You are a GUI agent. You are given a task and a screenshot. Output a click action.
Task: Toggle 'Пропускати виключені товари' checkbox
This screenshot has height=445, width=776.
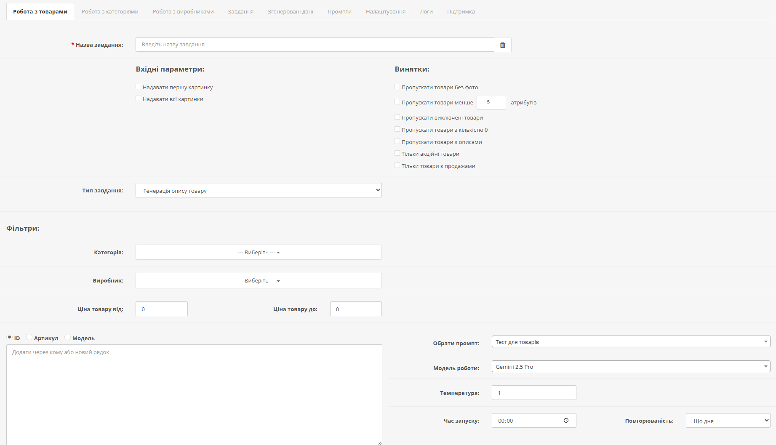point(397,117)
